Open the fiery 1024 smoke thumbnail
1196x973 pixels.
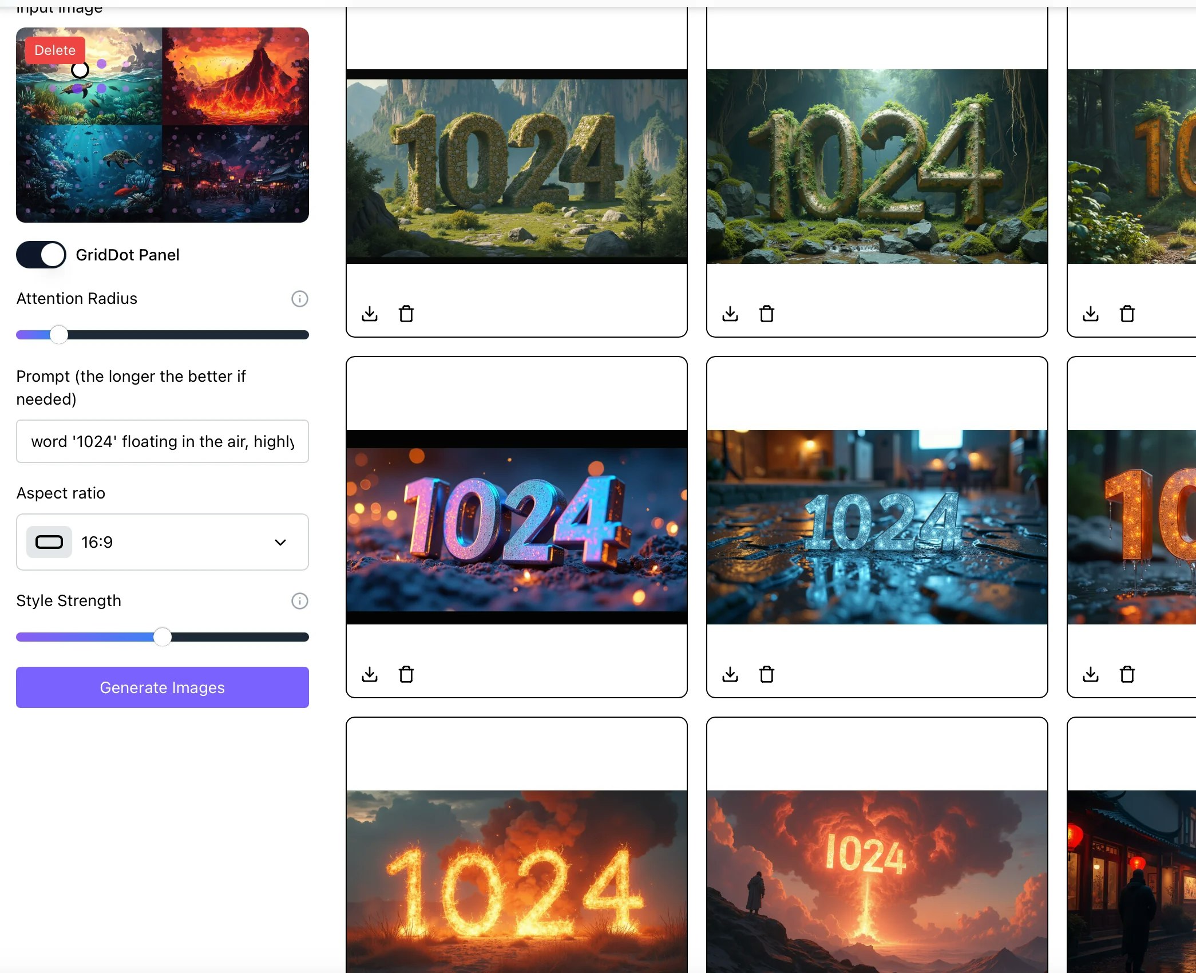(x=516, y=881)
